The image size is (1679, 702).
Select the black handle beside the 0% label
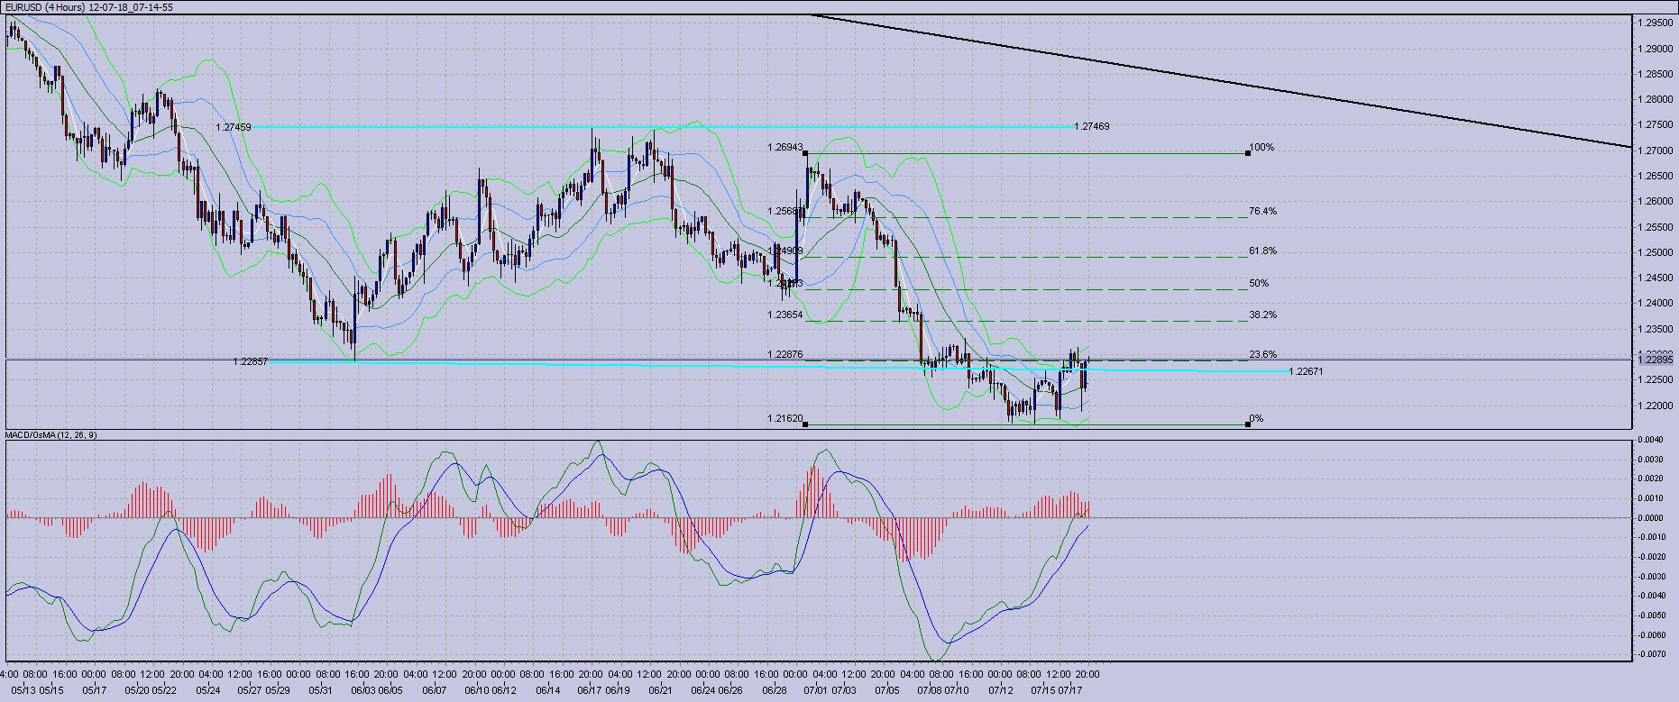(1248, 424)
